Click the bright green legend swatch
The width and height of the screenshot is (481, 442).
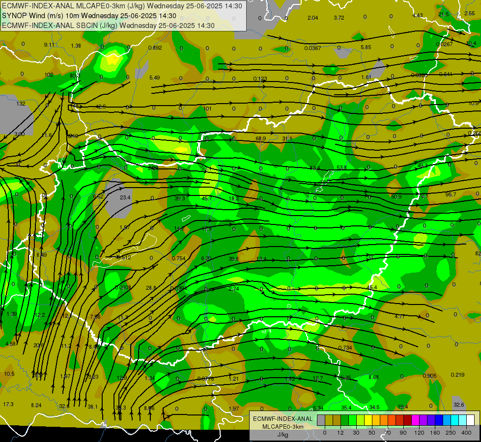[x=353, y=420]
